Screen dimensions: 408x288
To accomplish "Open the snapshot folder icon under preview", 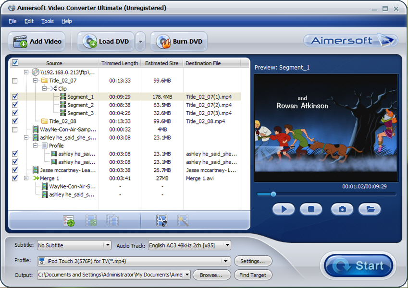I will point(369,209).
